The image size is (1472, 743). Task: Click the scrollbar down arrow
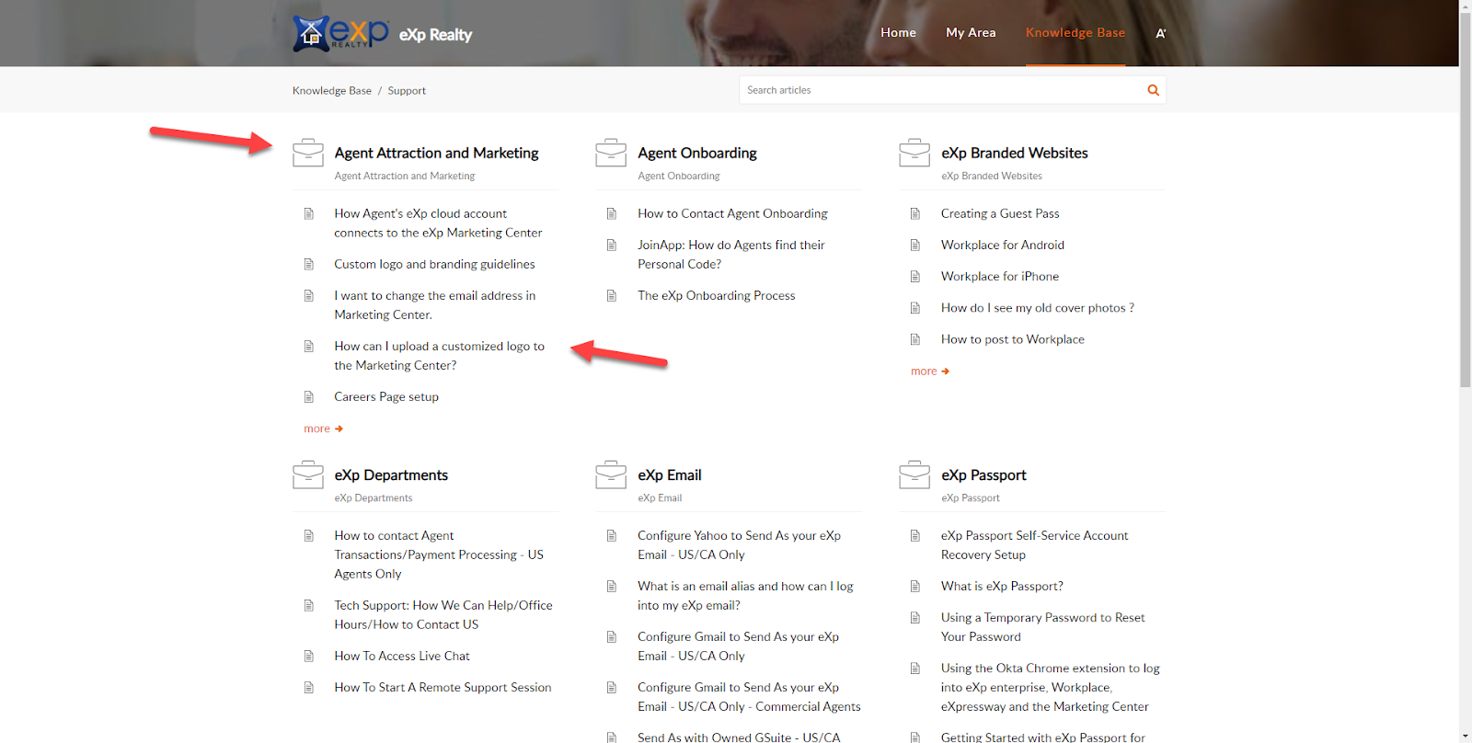1466,737
